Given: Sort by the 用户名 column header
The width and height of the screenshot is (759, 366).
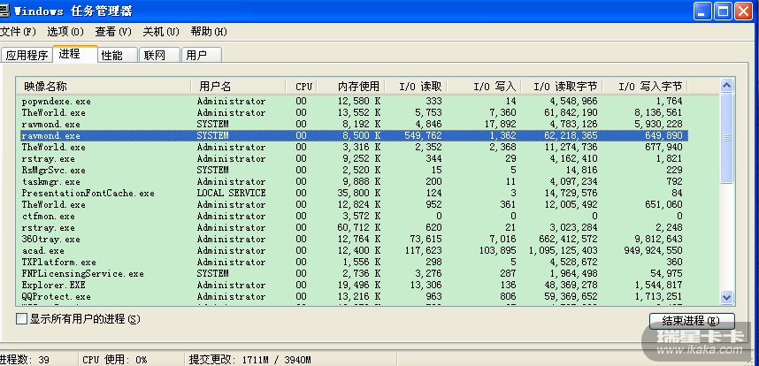Looking at the screenshot, I should [238, 87].
